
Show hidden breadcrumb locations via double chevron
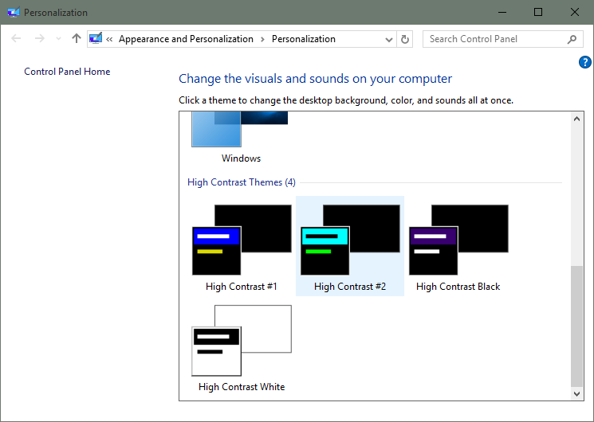tap(109, 39)
